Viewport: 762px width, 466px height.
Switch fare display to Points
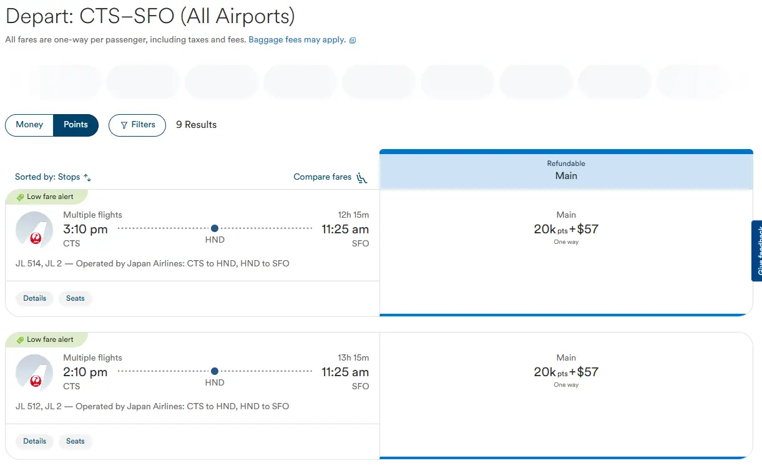pos(76,125)
